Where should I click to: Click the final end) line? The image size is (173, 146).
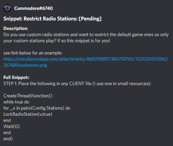pos(8,139)
